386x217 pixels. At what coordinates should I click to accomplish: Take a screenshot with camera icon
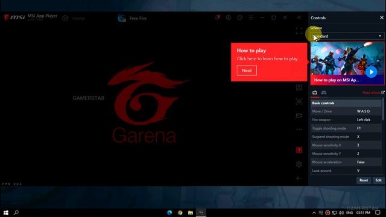(299, 101)
